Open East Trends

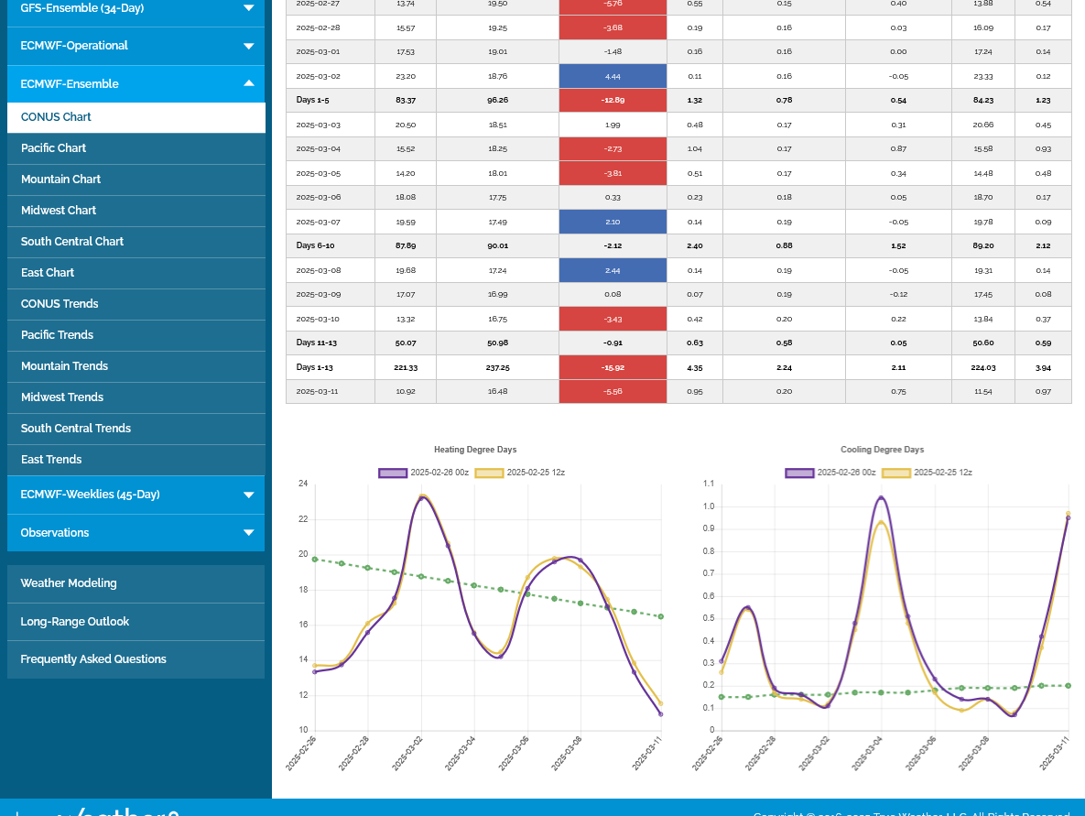pos(136,460)
